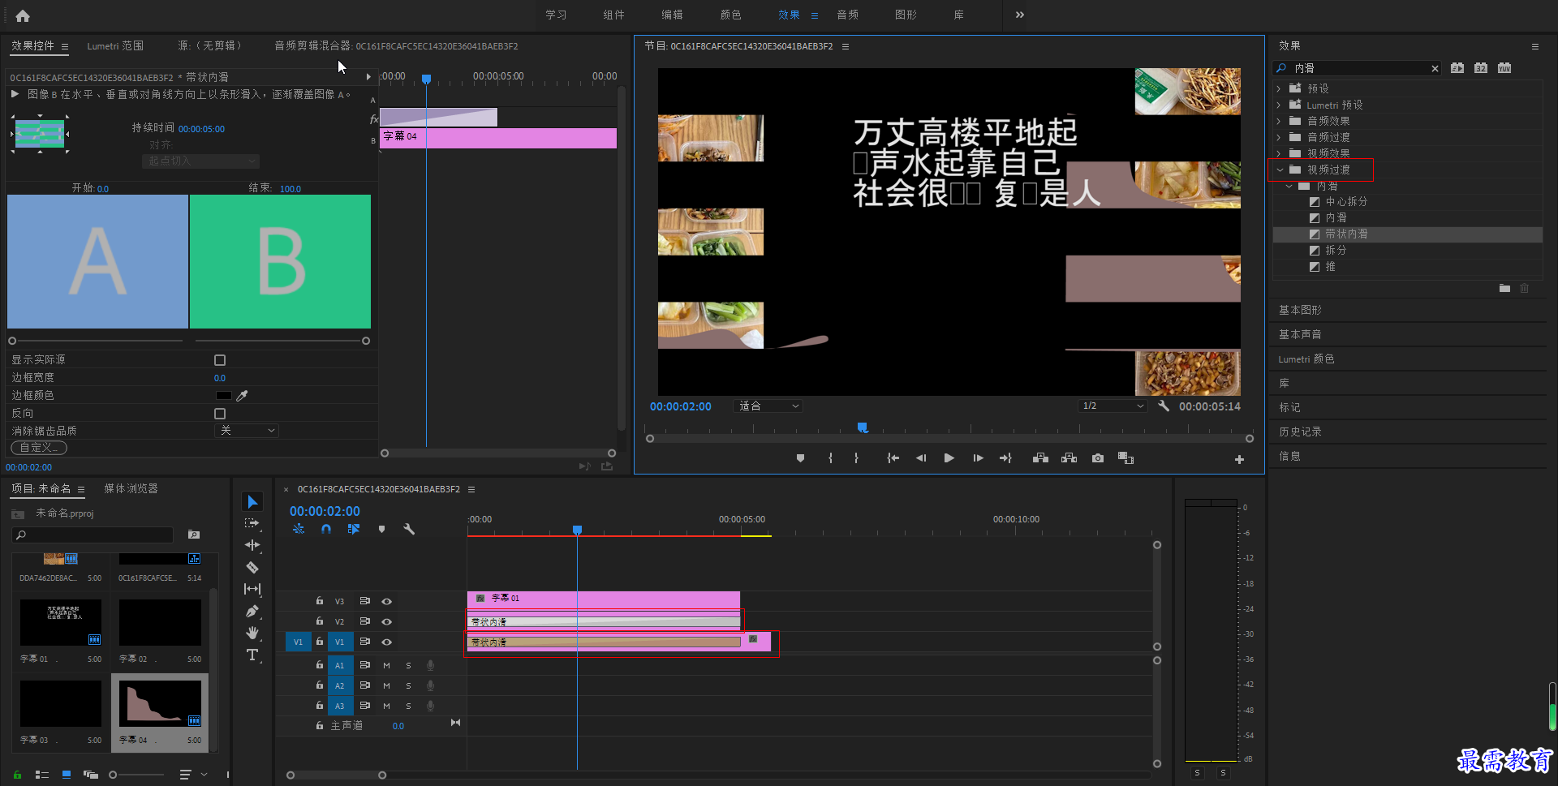Click Mark In bracket button
This screenshot has width=1558, height=786.
[830, 458]
